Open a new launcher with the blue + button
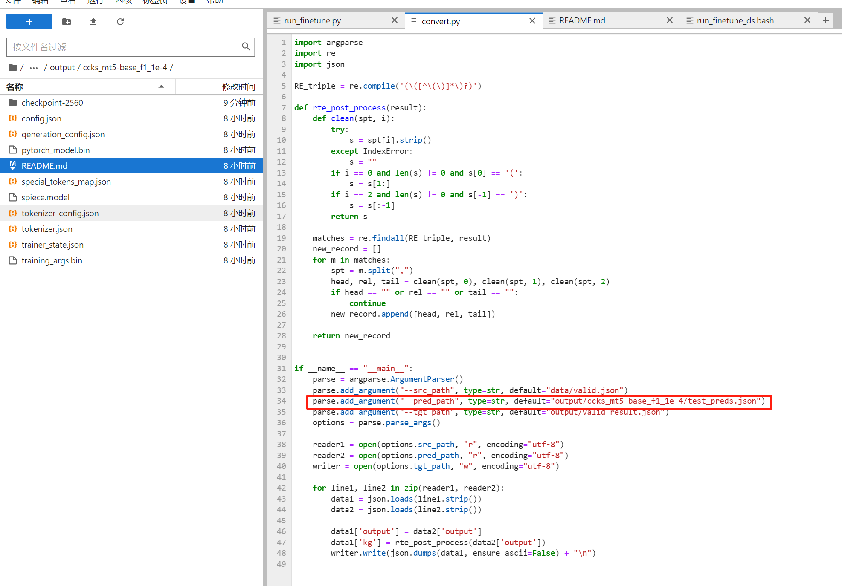 point(29,21)
